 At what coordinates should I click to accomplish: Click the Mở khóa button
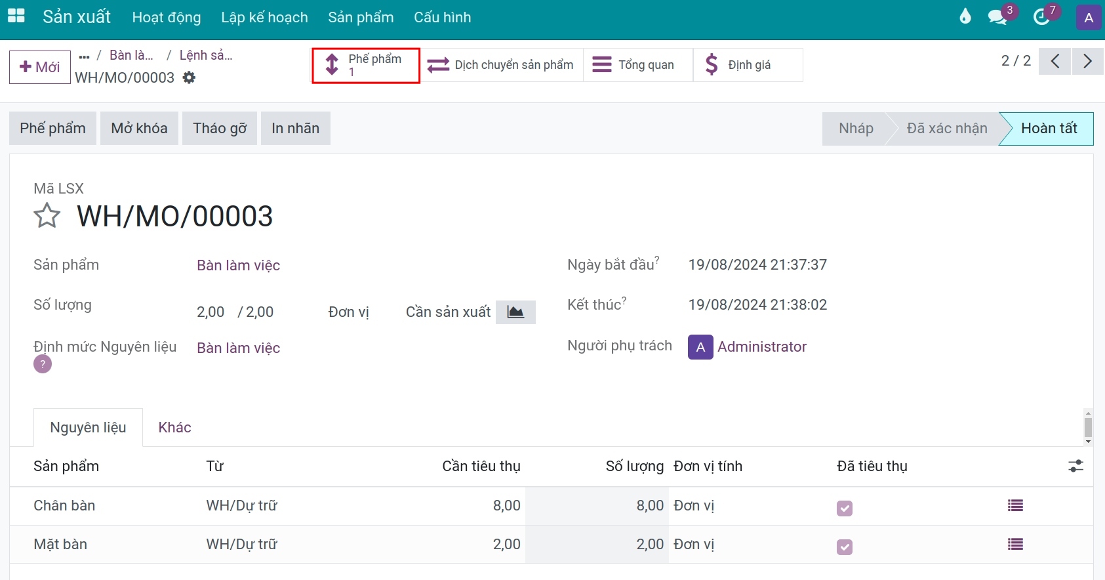click(x=139, y=128)
